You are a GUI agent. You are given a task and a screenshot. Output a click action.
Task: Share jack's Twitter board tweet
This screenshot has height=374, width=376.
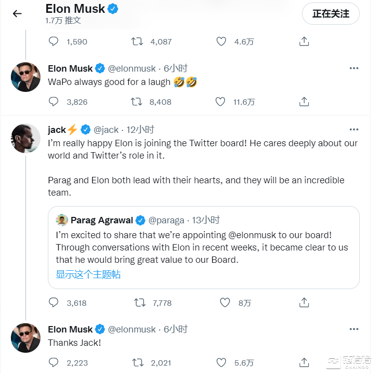point(304,302)
